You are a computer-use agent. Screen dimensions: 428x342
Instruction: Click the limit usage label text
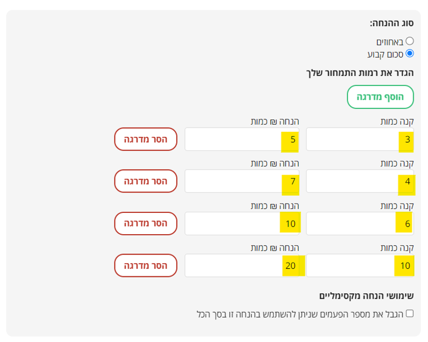point(300,315)
